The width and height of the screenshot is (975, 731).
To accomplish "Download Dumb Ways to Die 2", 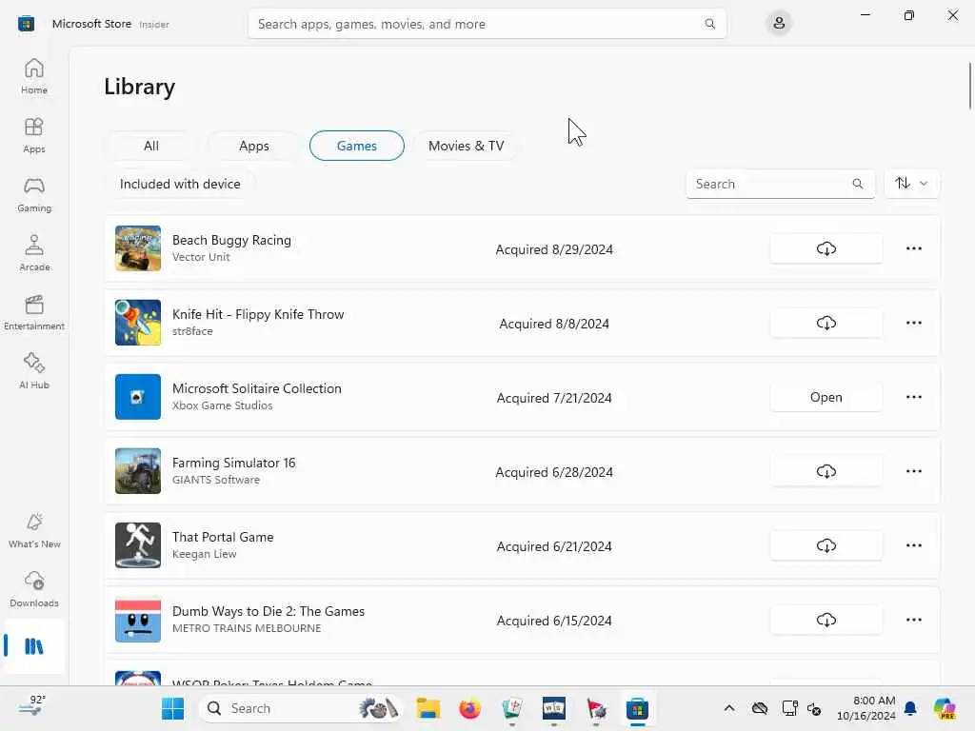I will click(826, 620).
